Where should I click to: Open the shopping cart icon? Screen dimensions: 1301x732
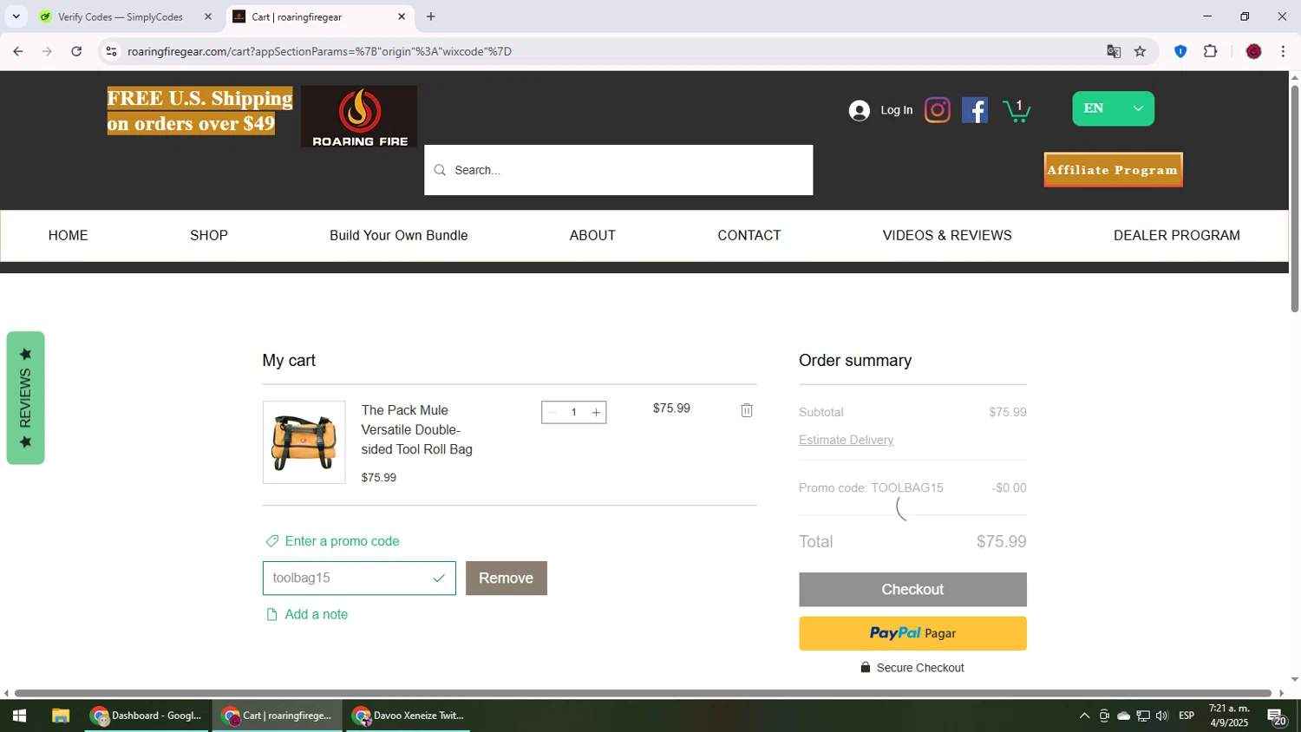click(x=1017, y=110)
